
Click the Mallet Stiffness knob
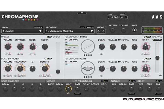coord(20,47)
